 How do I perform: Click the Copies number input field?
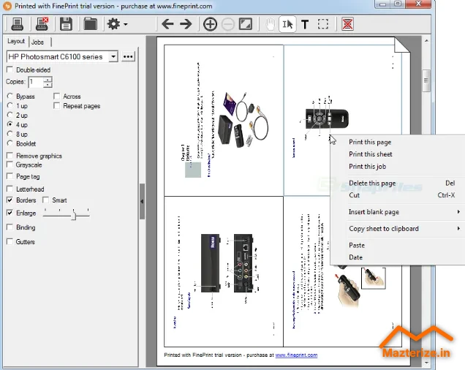[x=36, y=82]
